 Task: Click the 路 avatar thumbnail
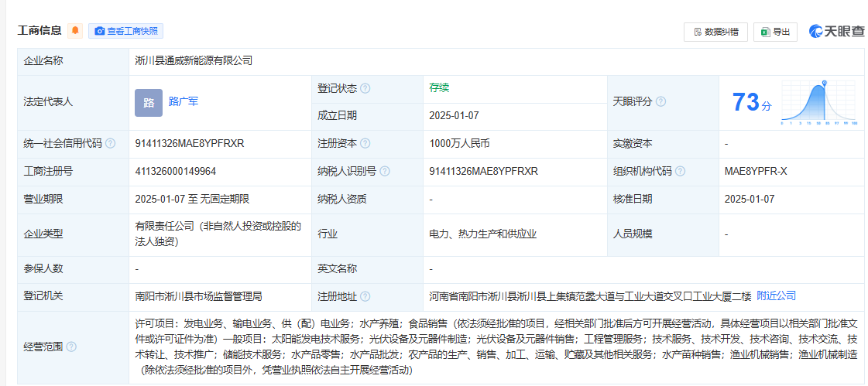tap(149, 102)
